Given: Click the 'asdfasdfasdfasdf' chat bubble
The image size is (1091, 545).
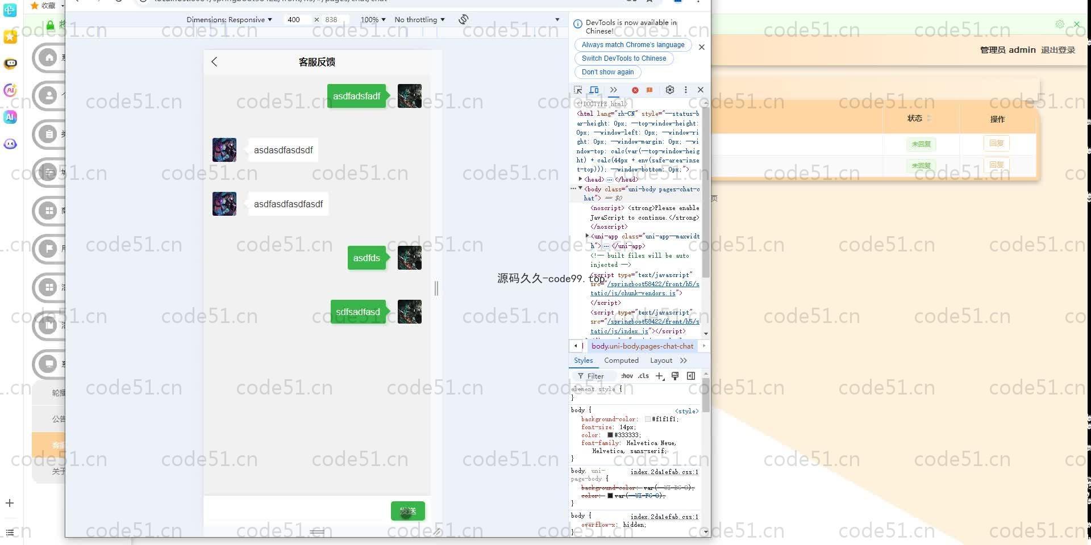Looking at the screenshot, I should [288, 204].
